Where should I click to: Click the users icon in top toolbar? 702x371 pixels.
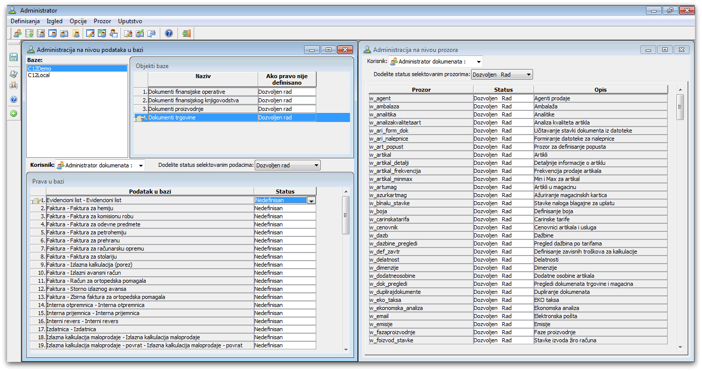[x=18, y=34]
